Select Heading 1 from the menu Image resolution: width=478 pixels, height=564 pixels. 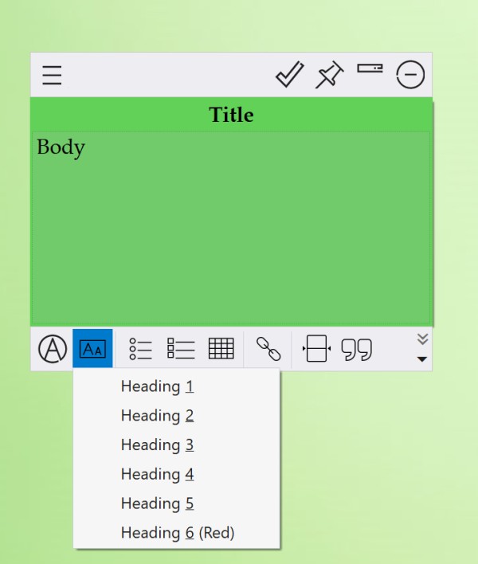click(157, 386)
